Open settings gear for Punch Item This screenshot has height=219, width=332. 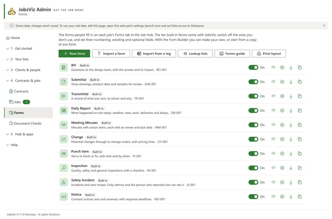click(282, 153)
